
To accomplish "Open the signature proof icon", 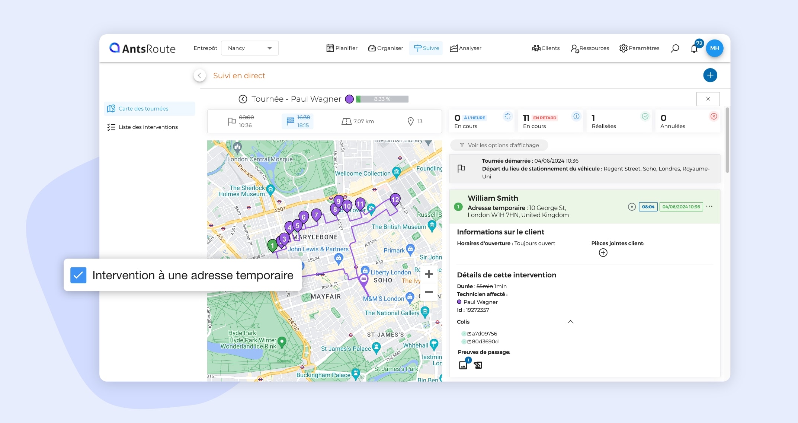I will pyautogui.click(x=478, y=365).
